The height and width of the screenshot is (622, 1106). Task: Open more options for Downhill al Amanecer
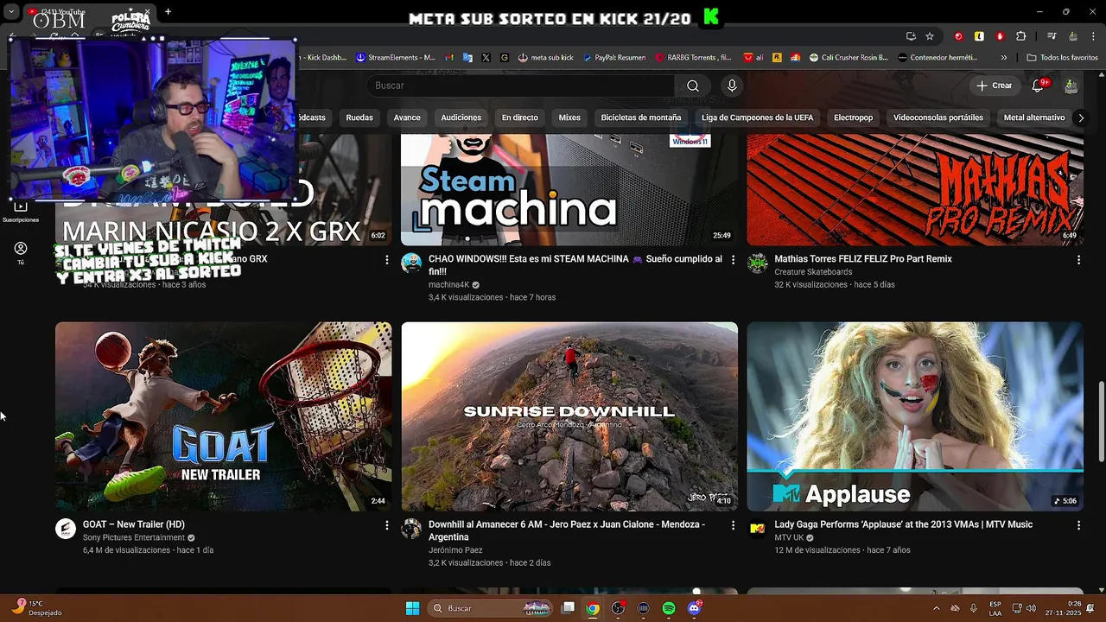pyautogui.click(x=733, y=524)
